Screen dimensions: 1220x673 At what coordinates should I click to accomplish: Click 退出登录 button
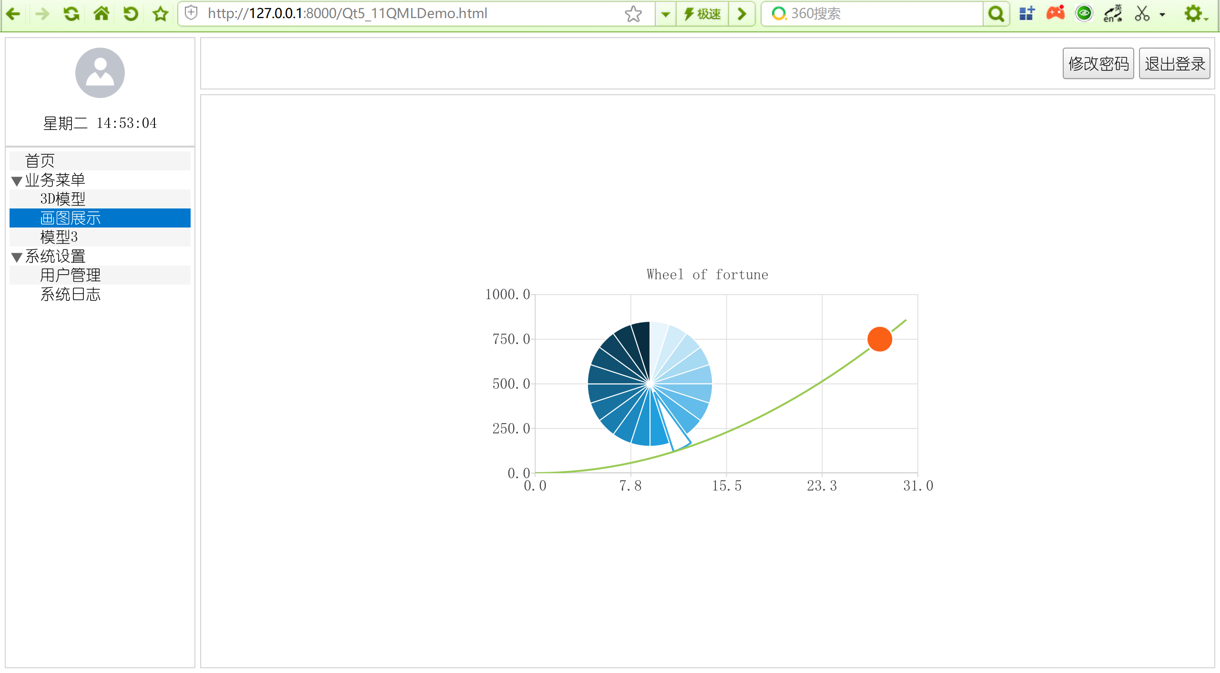pos(1174,63)
